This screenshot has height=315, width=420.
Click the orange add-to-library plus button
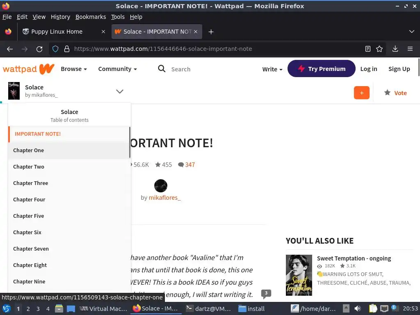click(x=362, y=93)
